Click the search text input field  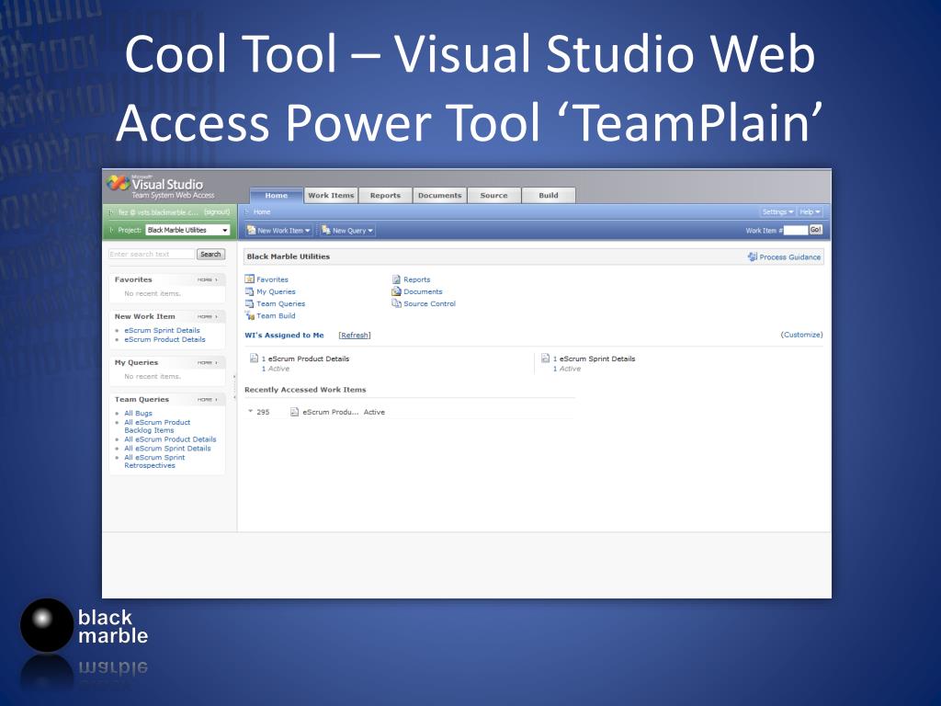pyautogui.click(x=152, y=254)
